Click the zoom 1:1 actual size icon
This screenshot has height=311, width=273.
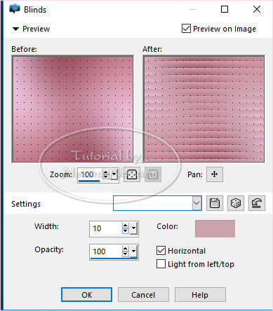point(153,174)
